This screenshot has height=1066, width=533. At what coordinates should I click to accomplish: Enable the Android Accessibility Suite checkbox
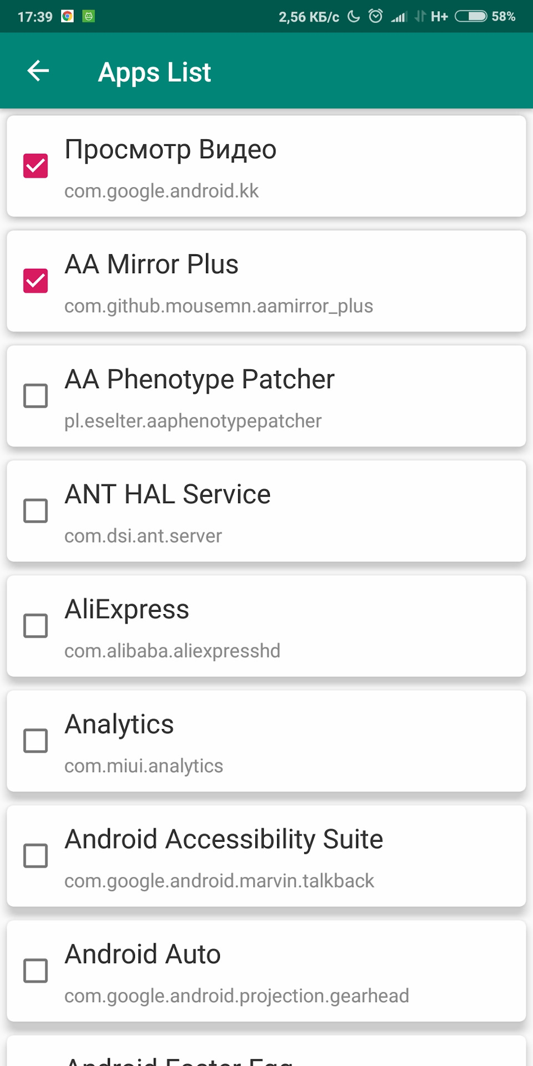36,856
